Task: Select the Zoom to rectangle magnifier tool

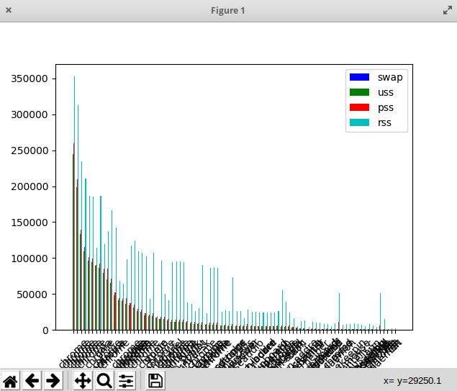Action: pos(104,380)
